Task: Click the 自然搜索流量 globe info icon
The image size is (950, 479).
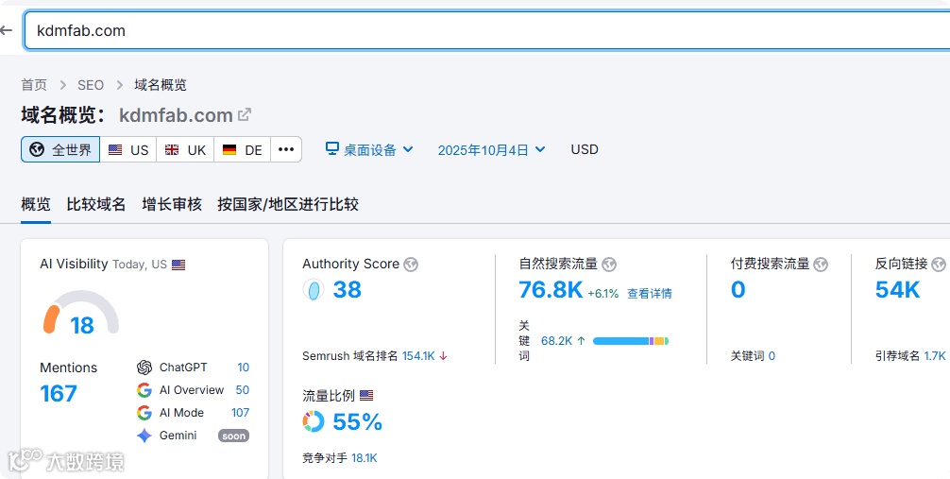Action: (609, 265)
